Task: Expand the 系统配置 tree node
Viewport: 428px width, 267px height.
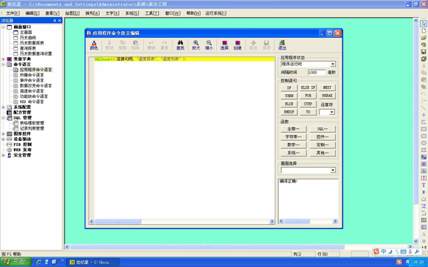Action: point(3,107)
